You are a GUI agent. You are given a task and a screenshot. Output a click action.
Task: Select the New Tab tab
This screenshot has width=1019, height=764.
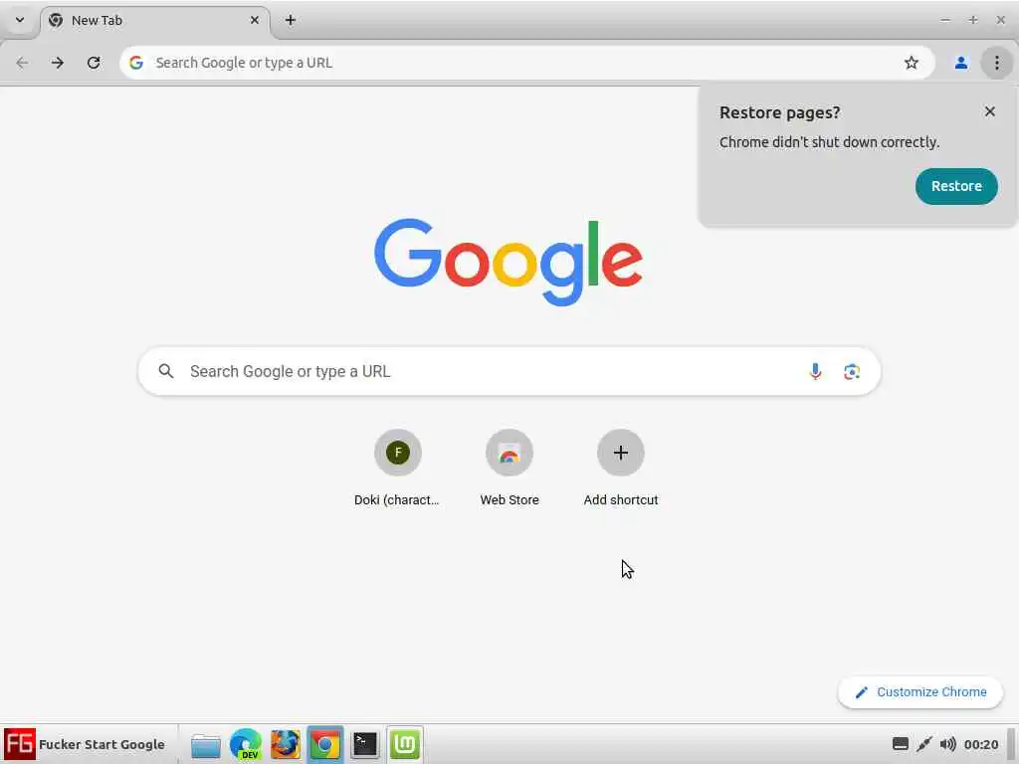click(154, 20)
